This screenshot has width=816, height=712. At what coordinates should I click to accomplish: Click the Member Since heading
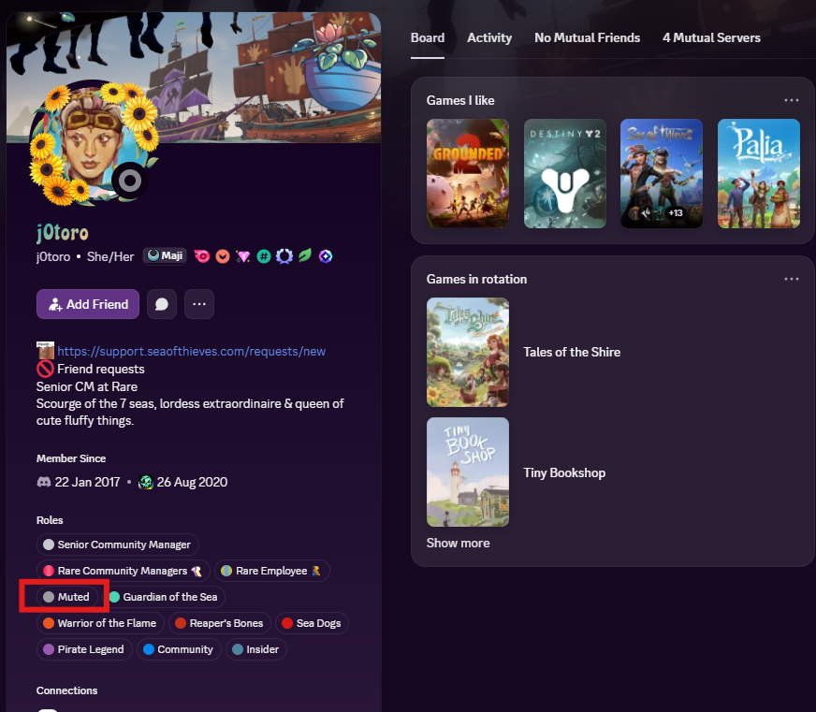[71, 458]
